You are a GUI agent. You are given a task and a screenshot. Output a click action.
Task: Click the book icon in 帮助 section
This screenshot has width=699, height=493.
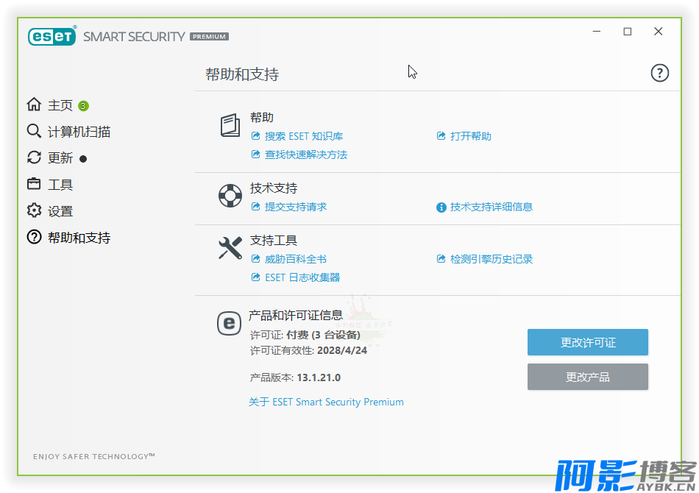230,125
